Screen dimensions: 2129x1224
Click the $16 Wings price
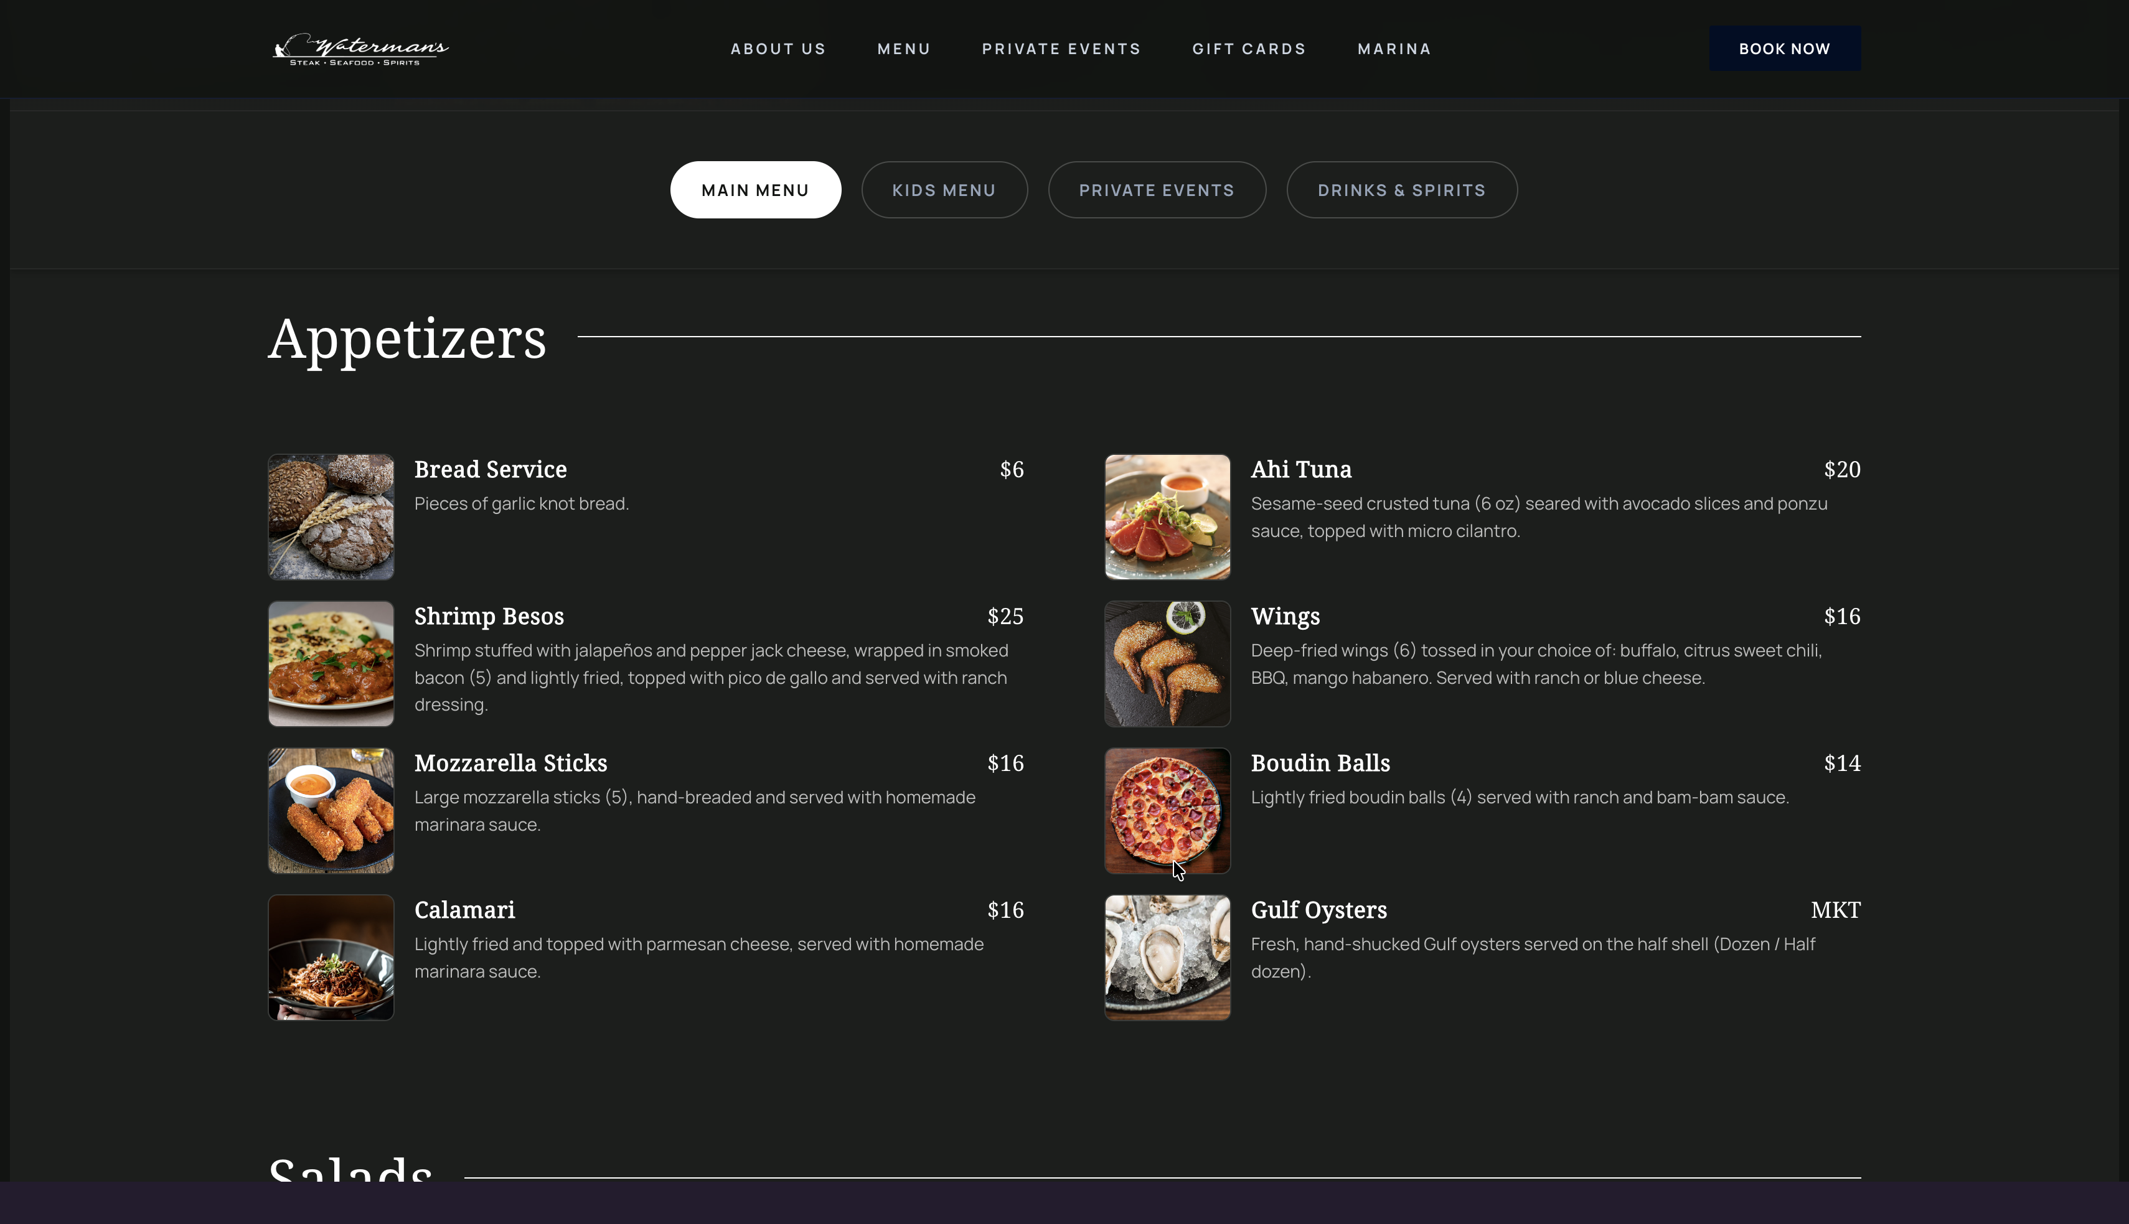click(1842, 616)
